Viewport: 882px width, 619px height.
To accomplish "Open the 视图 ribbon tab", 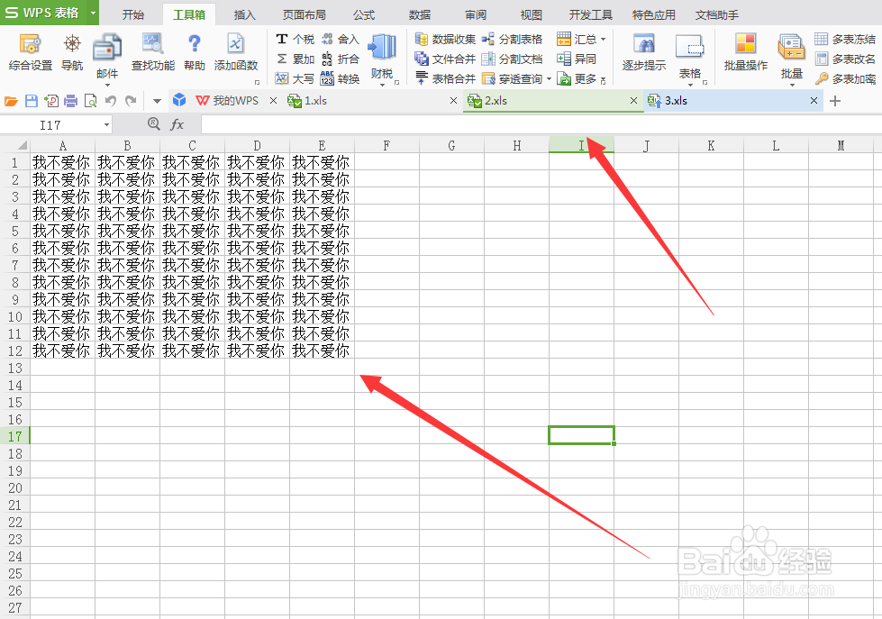I will (x=531, y=14).
